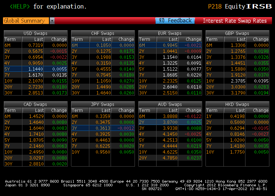
Task: Click GBP Swaps 30Y last 3.1790
Action: [x=238, y=93]
